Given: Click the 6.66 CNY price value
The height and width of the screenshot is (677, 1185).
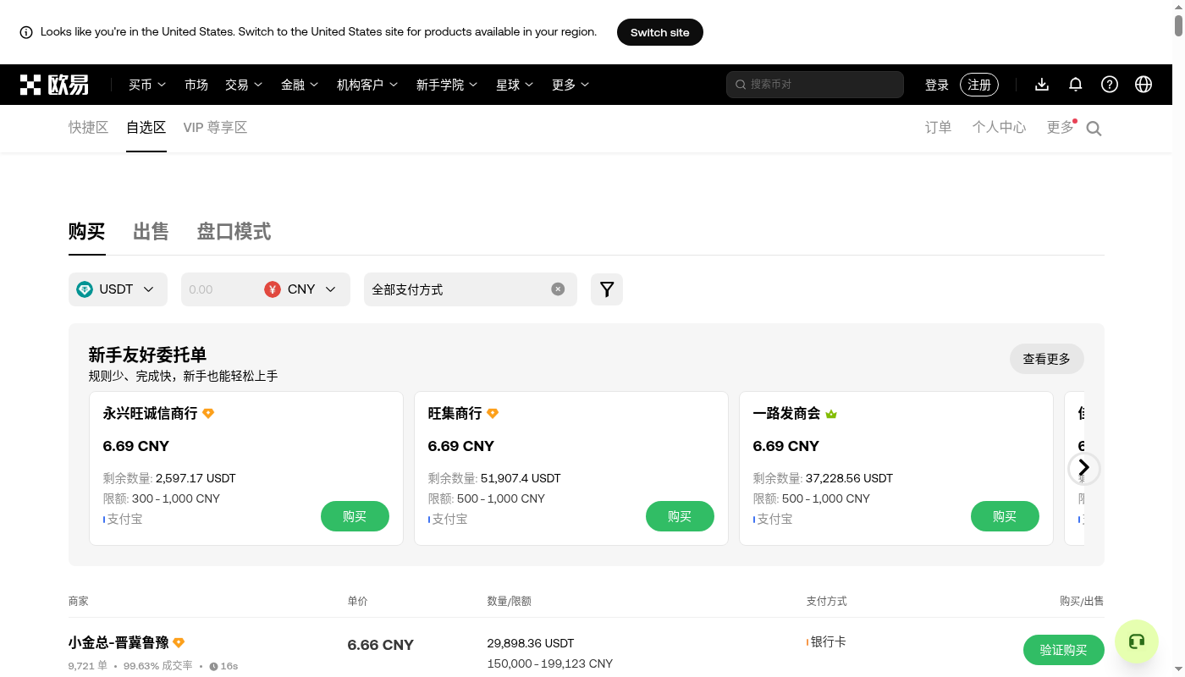Looking at the screenshot, I should [x=381, y=645].
